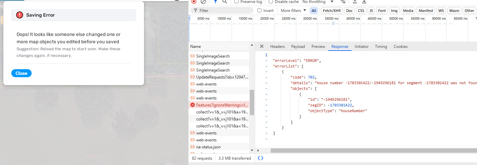The image size is (477, 165).
Task: Open network conditions wifi-gear icon
Action: click(343, 2)
